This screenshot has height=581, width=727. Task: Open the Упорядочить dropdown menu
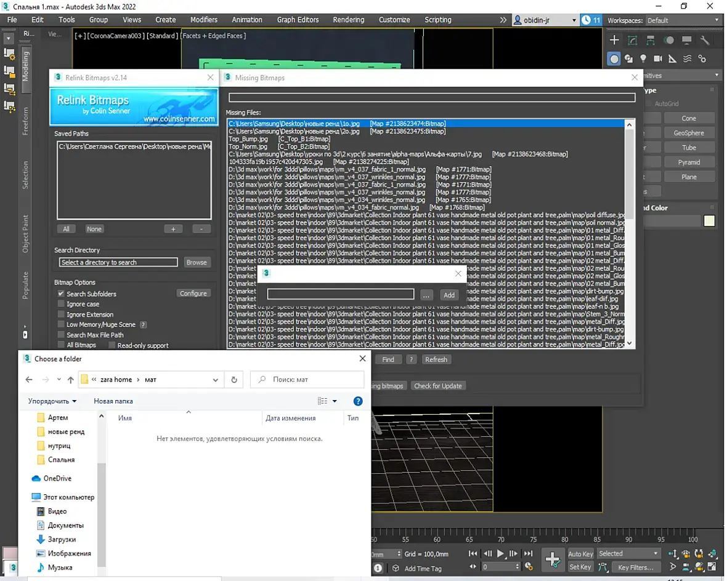tap(52, 401)
